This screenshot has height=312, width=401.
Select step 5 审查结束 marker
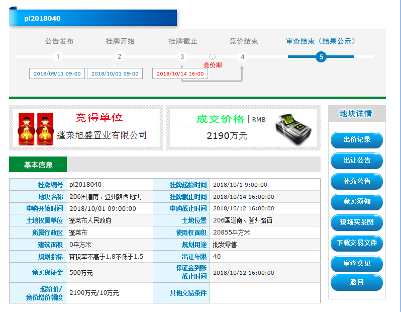pyautogui.click(x=321, y=57)
